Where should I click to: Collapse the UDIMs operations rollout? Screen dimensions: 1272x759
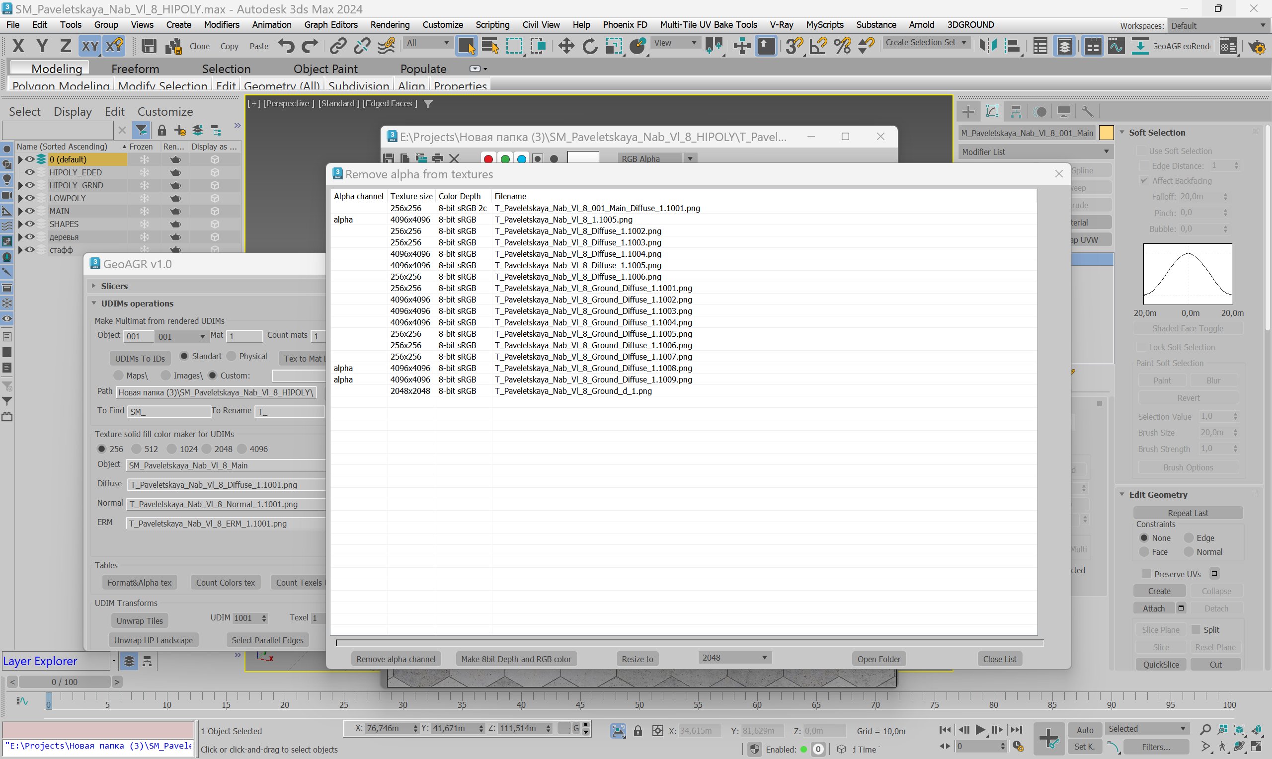coord(94,304)
